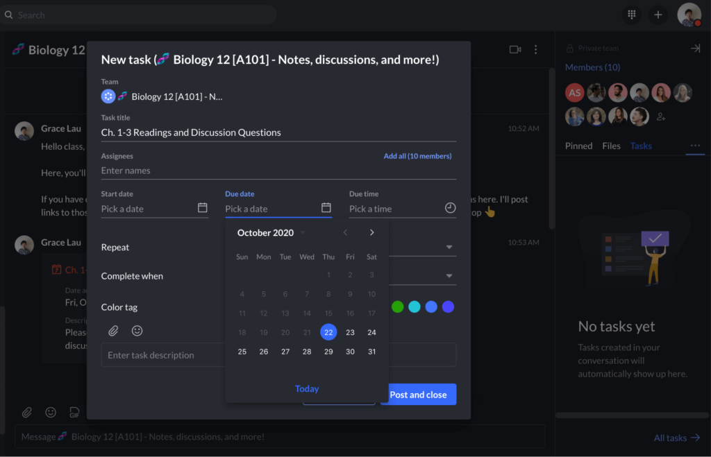This screenshot has height=457, width=711.
Task: Go to next month in calendar
Action: click(x=372, y=233)
